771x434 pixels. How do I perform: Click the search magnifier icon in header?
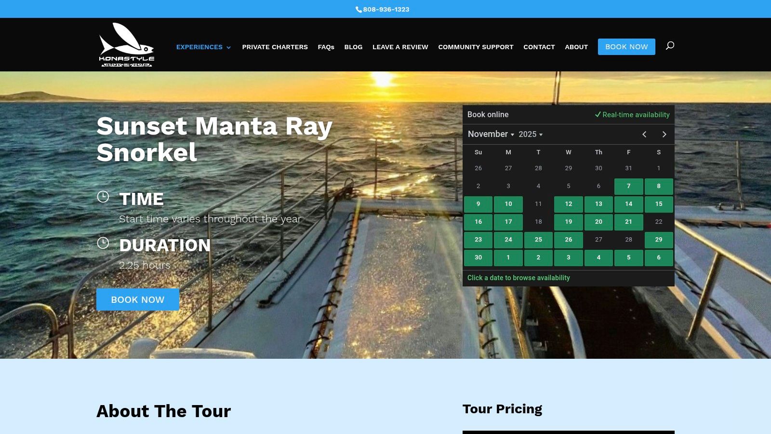(670, 46)
